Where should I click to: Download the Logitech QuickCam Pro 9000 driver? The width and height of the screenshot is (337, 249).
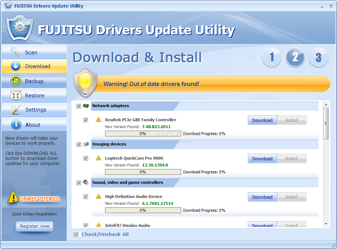[x=262, y=159]
